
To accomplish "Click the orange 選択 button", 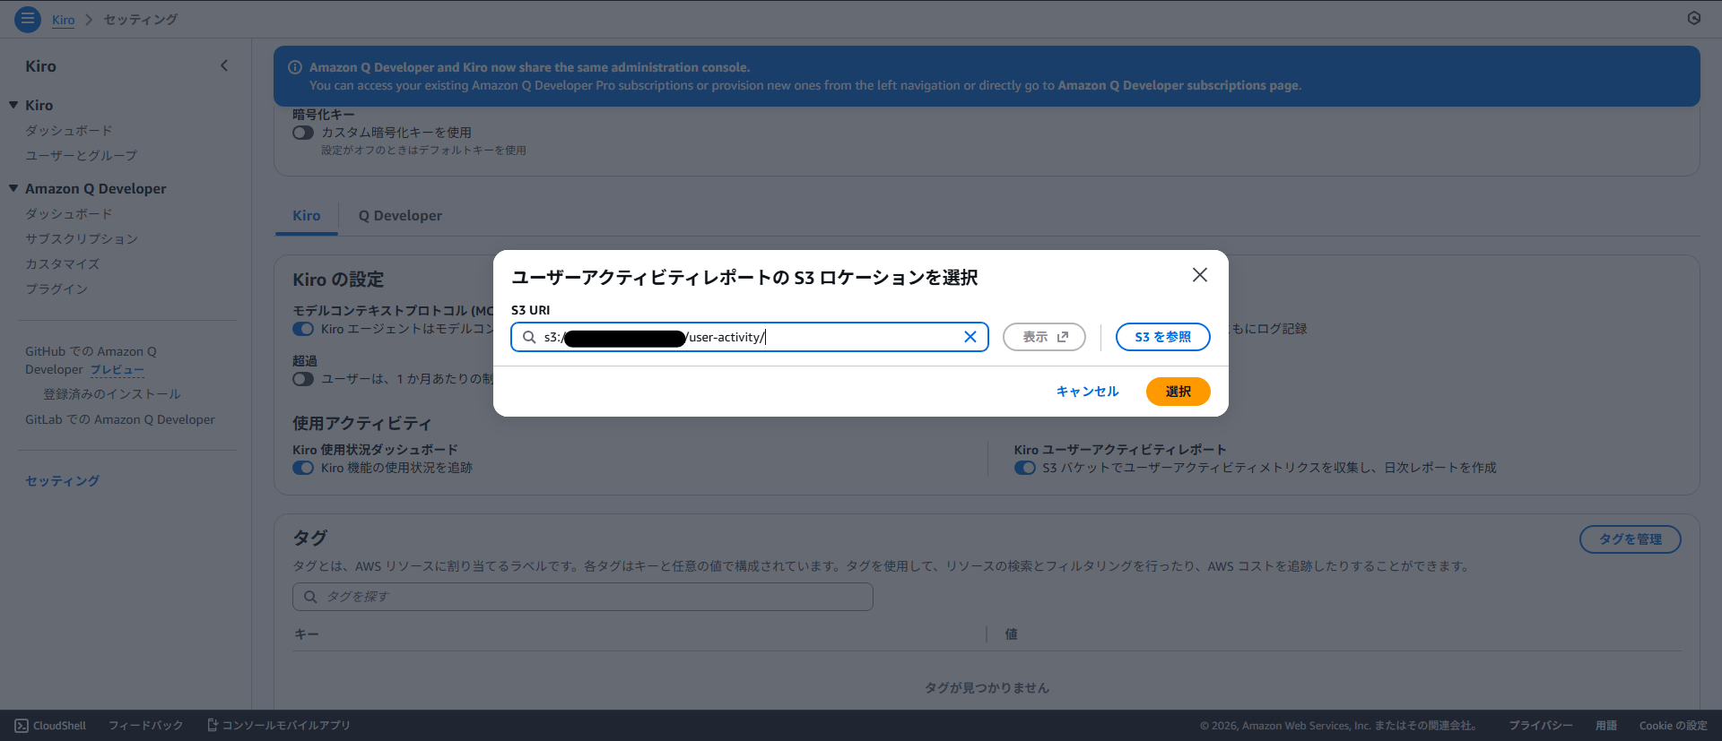I will [1178, 392].
